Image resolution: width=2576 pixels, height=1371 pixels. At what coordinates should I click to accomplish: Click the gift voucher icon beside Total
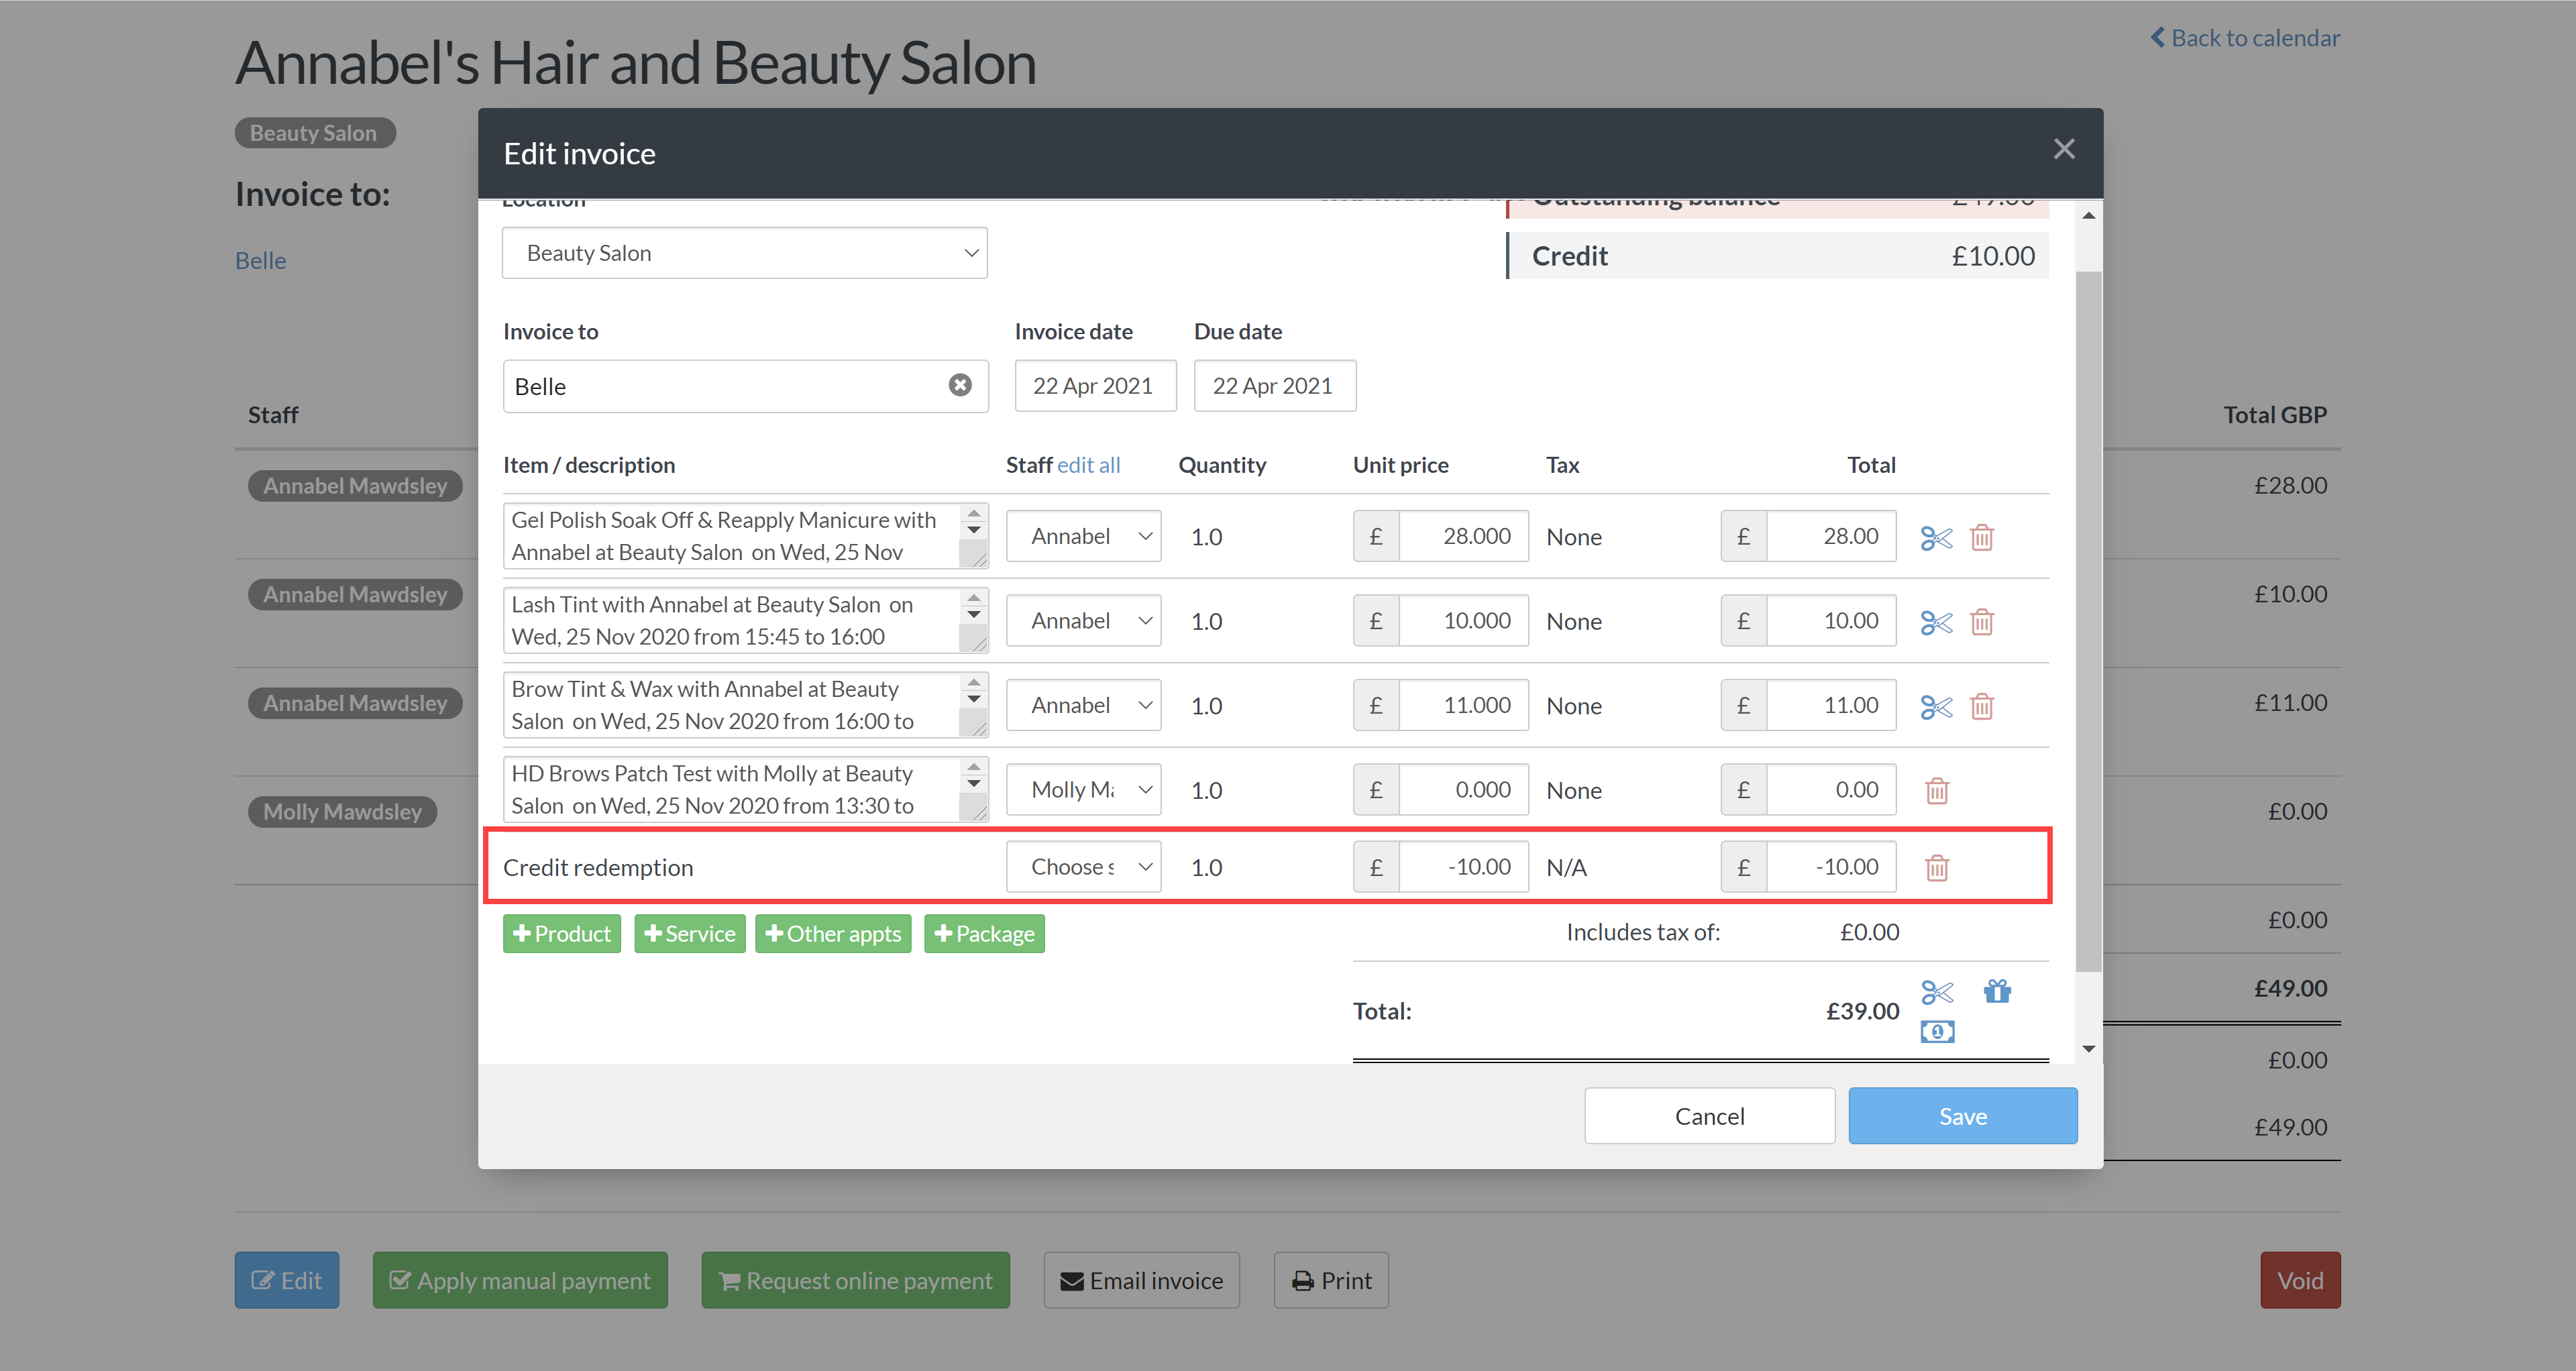[1996, 991]
